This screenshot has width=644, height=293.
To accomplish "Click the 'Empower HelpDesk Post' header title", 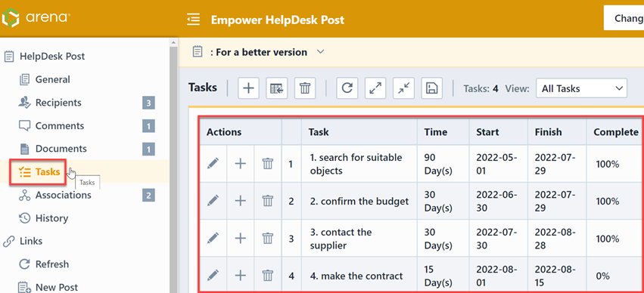I will (x=278, y=20).
